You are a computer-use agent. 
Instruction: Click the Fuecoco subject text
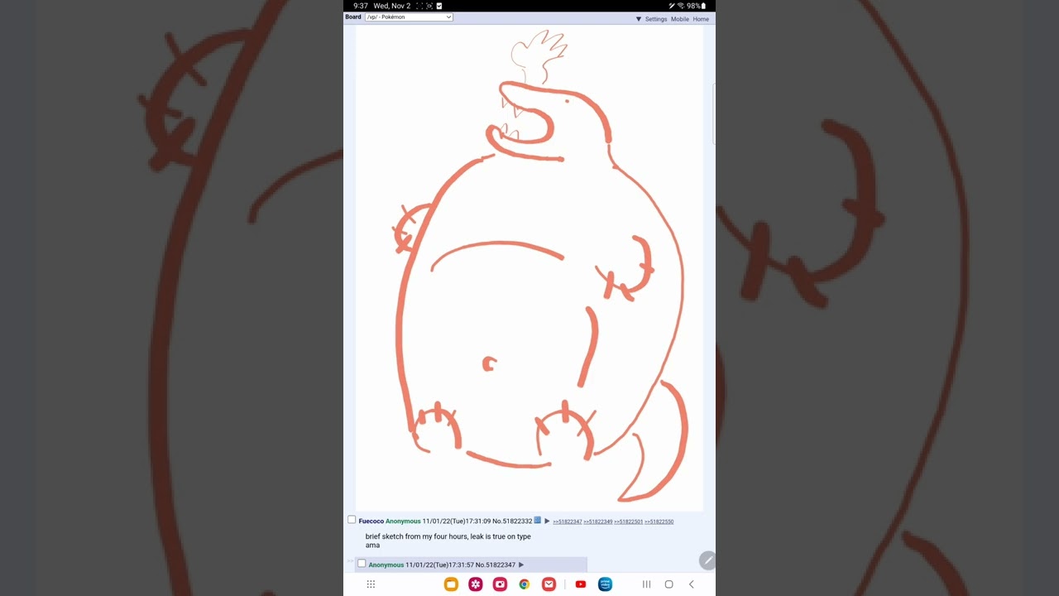371,521
